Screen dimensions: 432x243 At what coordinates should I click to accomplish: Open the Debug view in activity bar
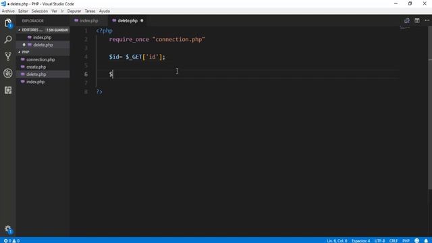pos(8,74)
